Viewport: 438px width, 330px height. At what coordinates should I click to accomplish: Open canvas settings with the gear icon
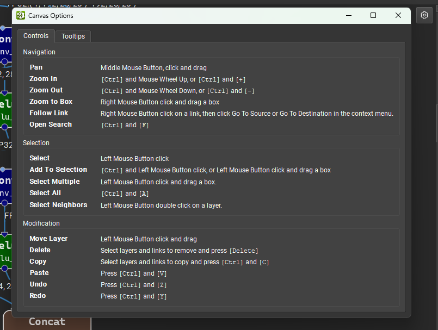[x=424, y=15]
